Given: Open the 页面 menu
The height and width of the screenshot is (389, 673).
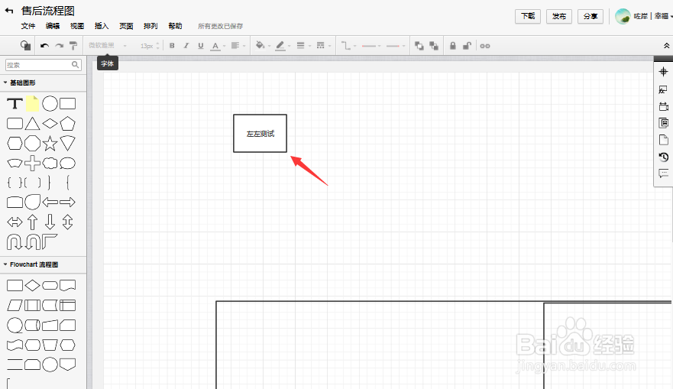Looking at the screenshot, I should click(x=126, y=26).
